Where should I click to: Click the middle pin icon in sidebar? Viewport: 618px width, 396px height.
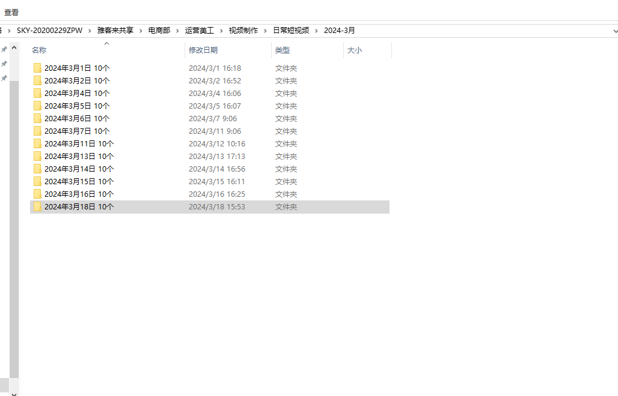[4, 64]
